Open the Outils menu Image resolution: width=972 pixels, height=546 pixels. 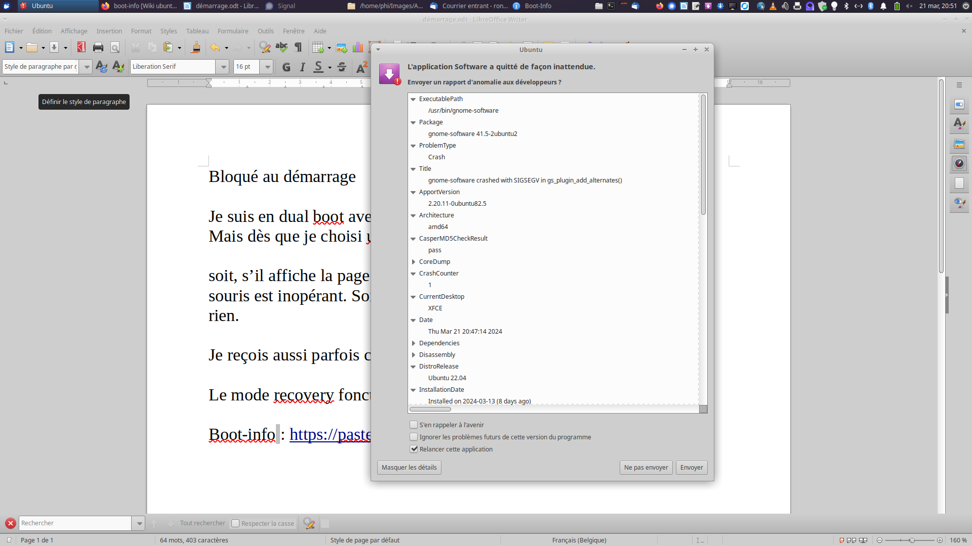point(265,31)
